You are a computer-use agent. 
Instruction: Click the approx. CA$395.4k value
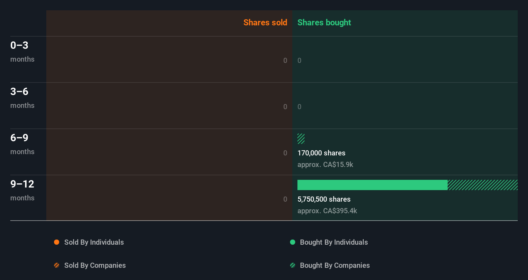click(327, 211)
